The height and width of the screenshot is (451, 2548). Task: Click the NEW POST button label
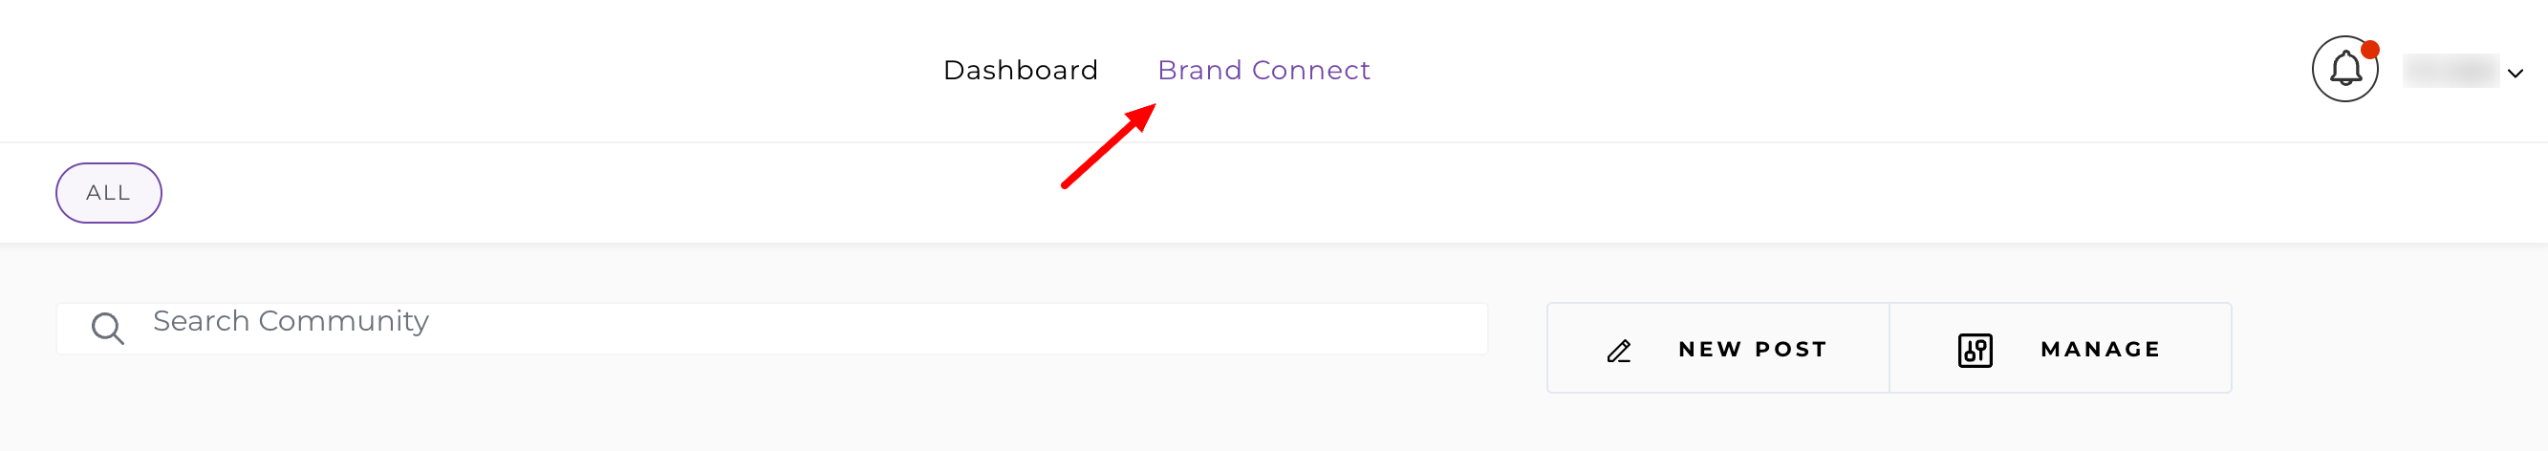pos(1752,349)
